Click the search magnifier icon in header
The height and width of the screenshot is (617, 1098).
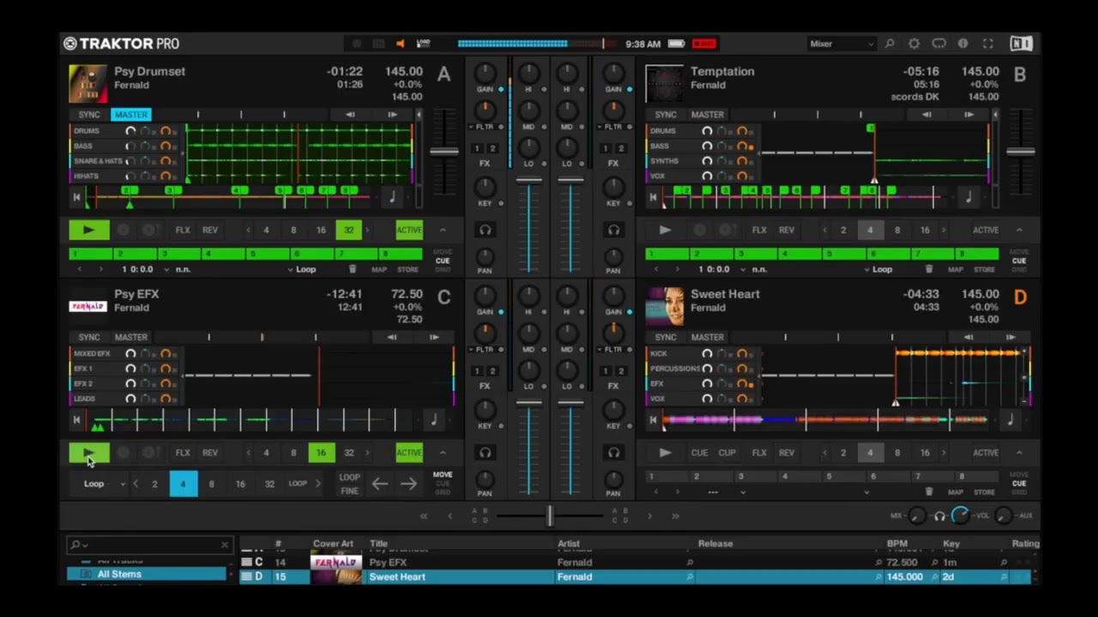pyautogui.click(x=890, y=44)
